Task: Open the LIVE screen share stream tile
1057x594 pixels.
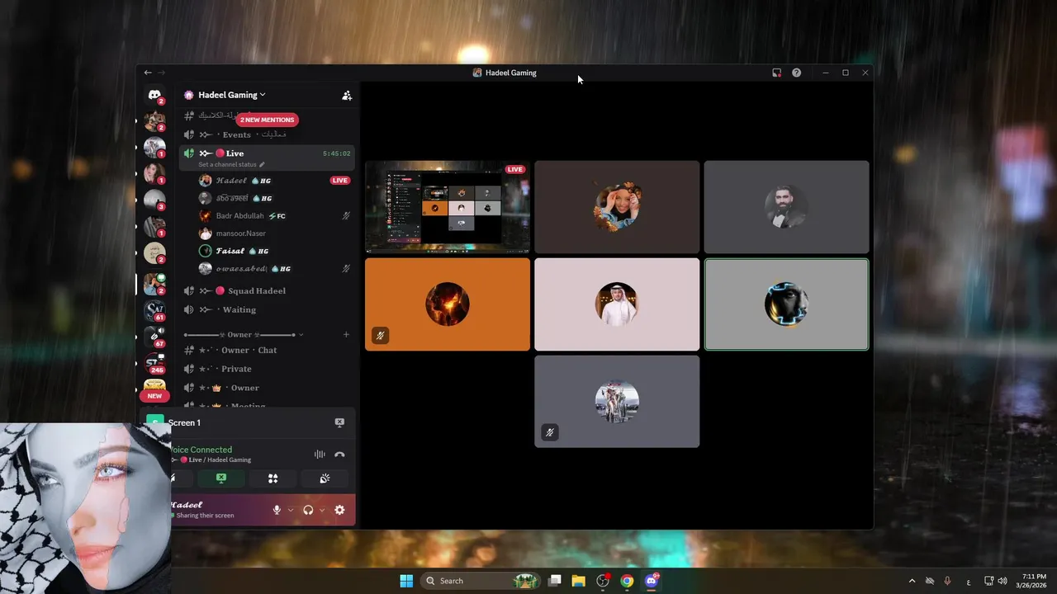Action: pos(448,207)
